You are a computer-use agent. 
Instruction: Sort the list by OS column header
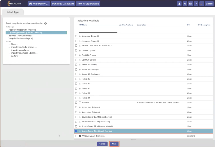(188, 25)
